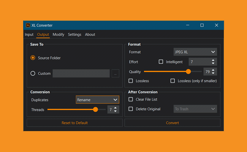
Task: Decrease Threads with the down arrow
Action: [x=115, y=111]
